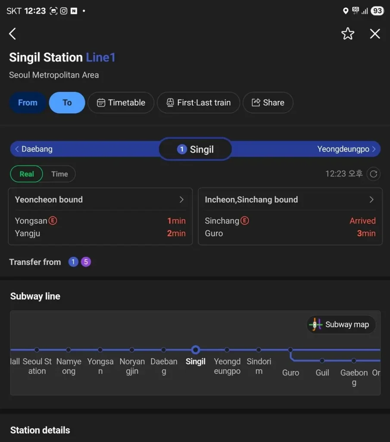This screenshot has height=442, width=390.
Task: Tap the Station details heading
Action: click(x=40, y=430)
